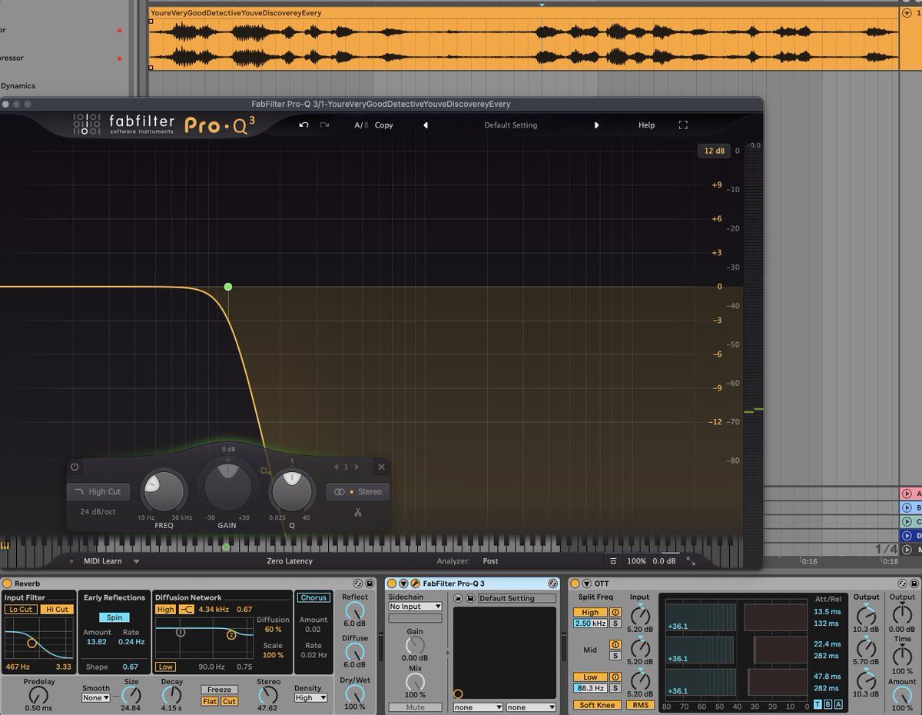
Task: Collapse the Pro-Q 3 device parameters triangle
Action: click(x=403, y=584)
